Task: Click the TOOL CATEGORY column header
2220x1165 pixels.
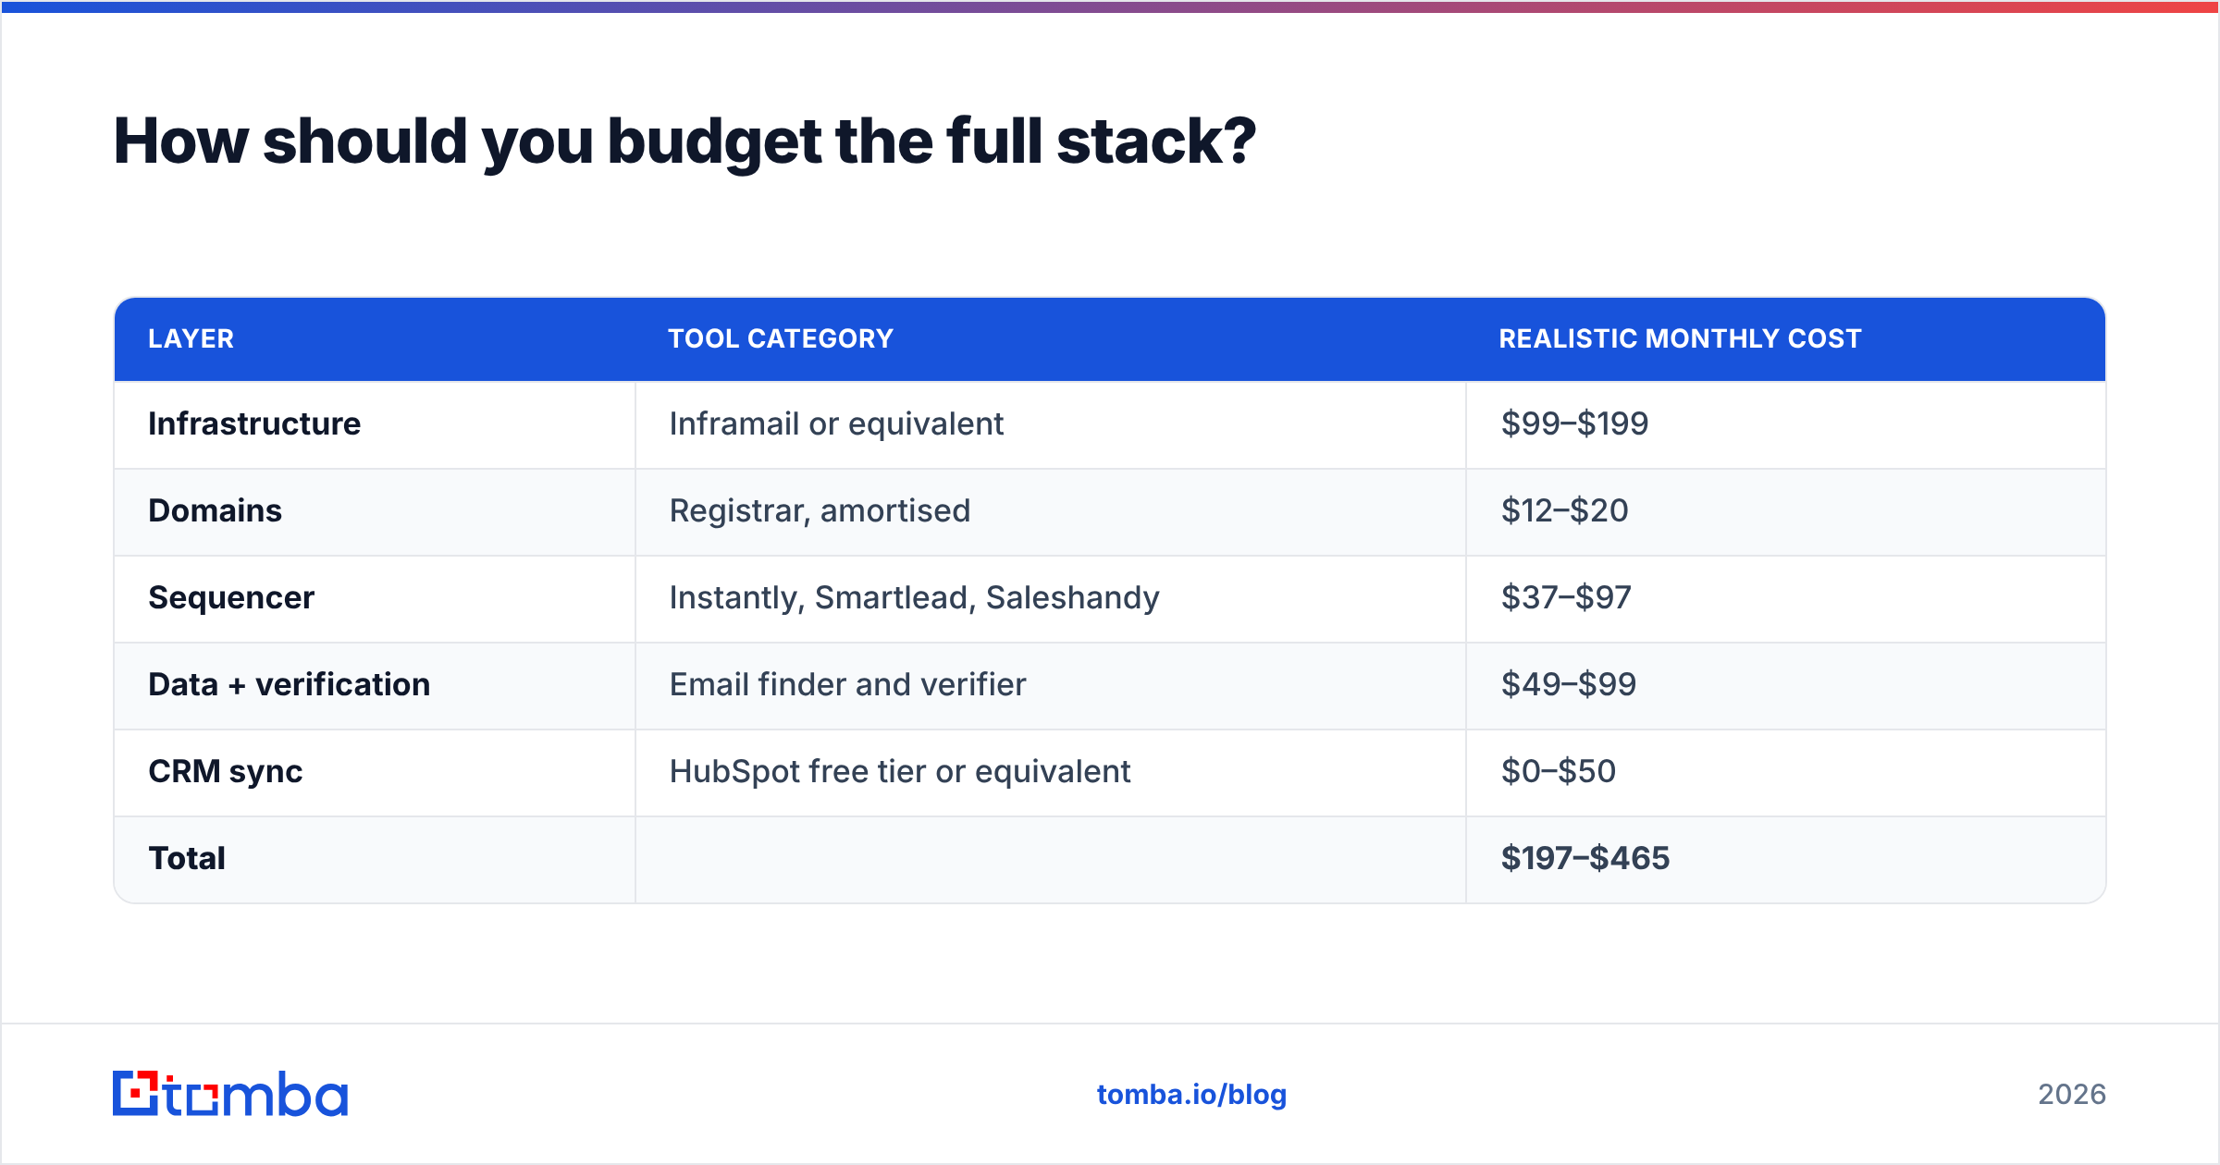Action: click(781, 338)
